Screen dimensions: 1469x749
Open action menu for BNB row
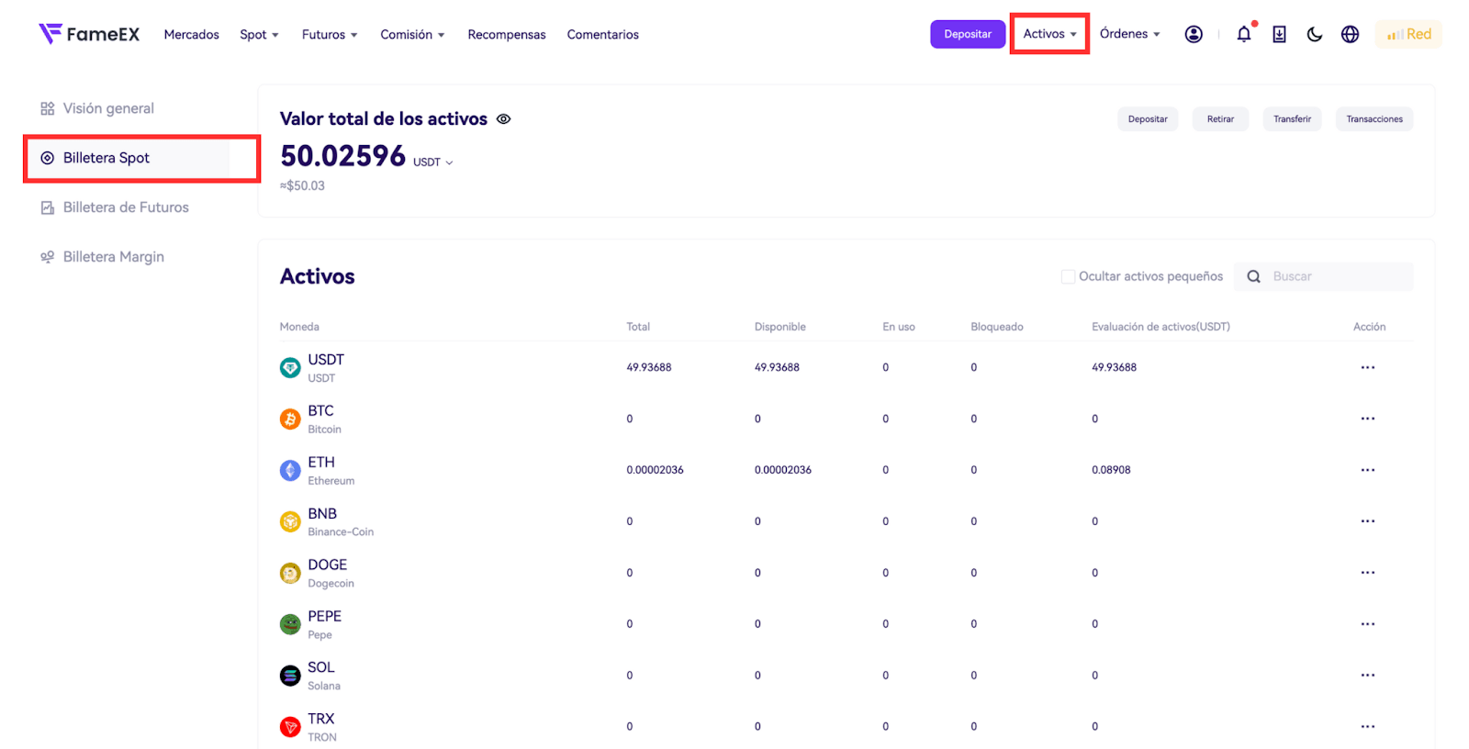(1368, 521)
